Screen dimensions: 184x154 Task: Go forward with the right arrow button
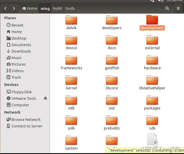(14, 8)
